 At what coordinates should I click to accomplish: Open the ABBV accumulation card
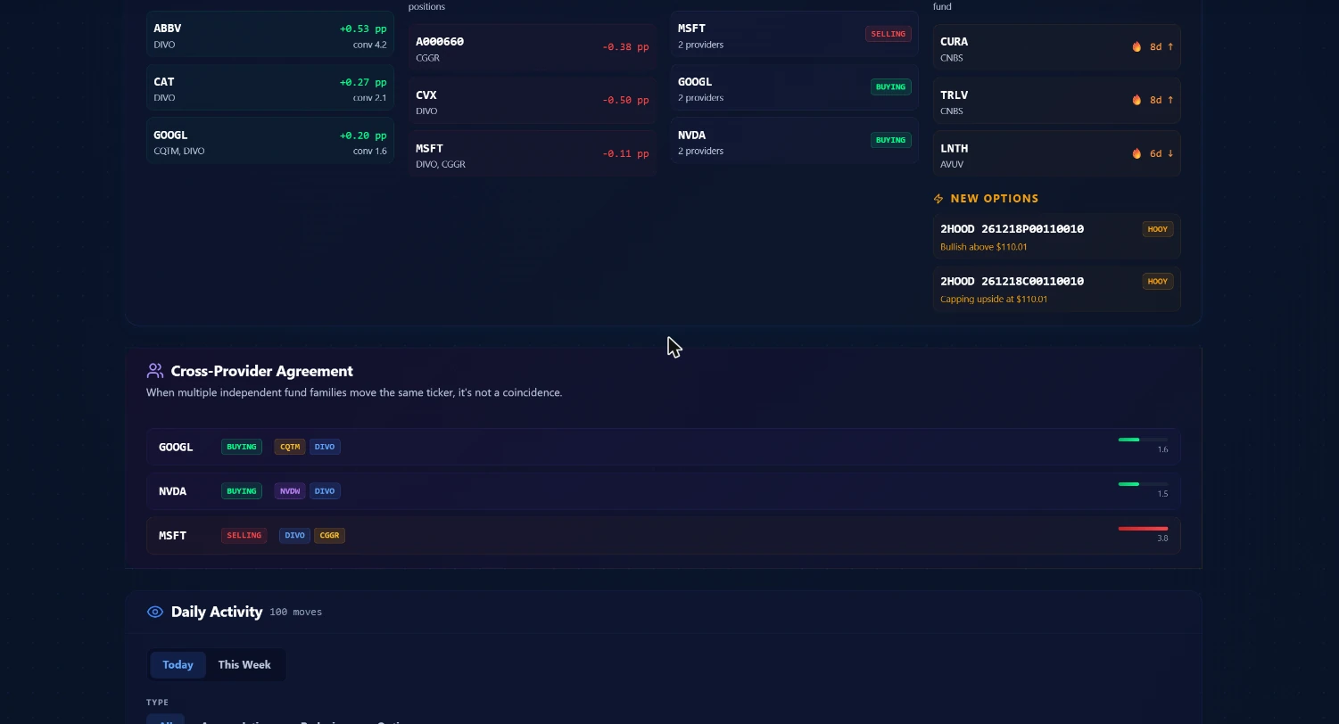pos(270,35)
